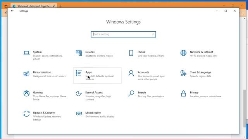Open 'Network & Internet' title

point(201,52)
